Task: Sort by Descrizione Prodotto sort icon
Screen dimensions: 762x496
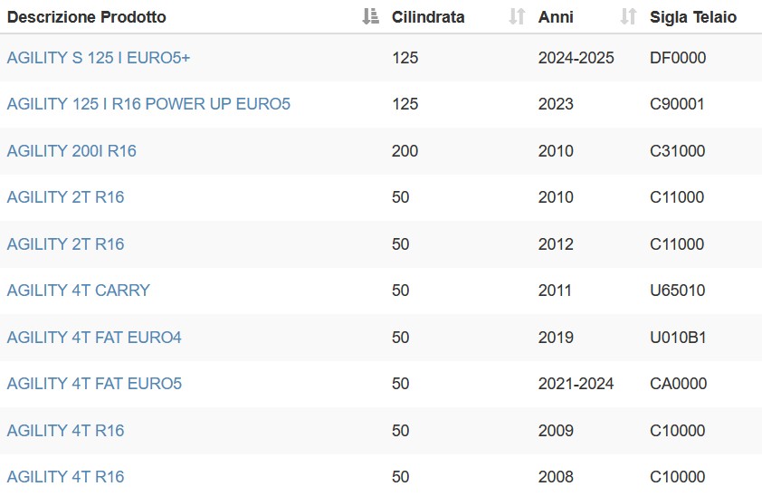Action: coord(371,16)
